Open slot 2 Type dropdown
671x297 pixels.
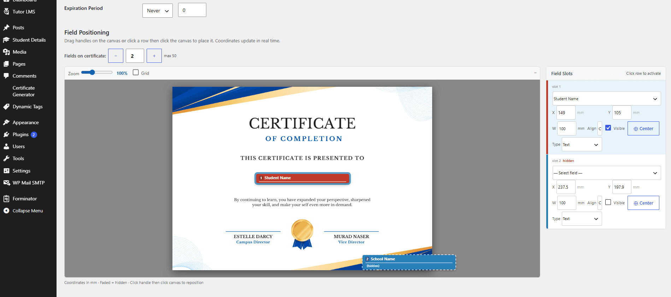click(582, 219)
